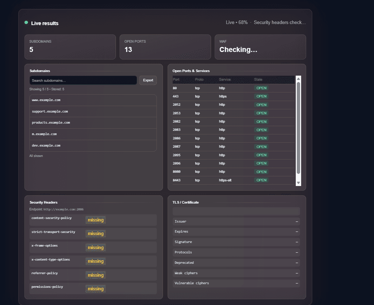Viewport: 374px width, 305px height.
Task: Click the Weak ciphers row
Action: click(x=236, y=273)
